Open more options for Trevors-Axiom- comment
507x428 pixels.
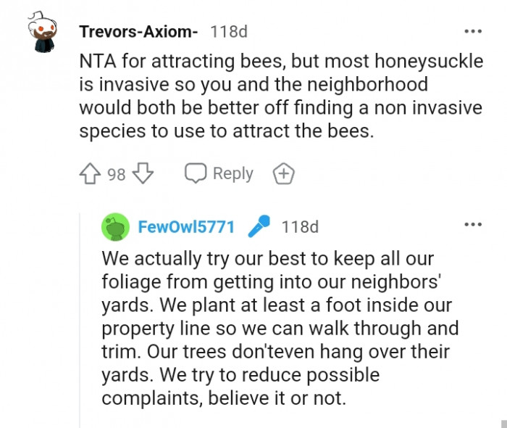pyautogui.click(x=472, y=32)
